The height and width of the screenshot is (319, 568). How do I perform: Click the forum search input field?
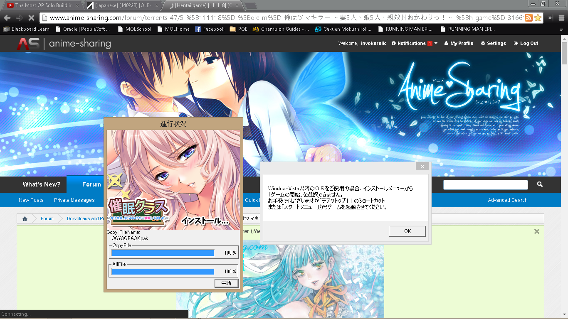pyautogui.click(x=485, y=184)
